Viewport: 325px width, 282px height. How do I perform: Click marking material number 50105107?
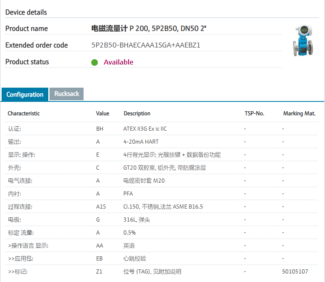tap(295, 271)
